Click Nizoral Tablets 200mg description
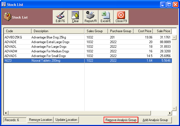 tap(46, 61)
